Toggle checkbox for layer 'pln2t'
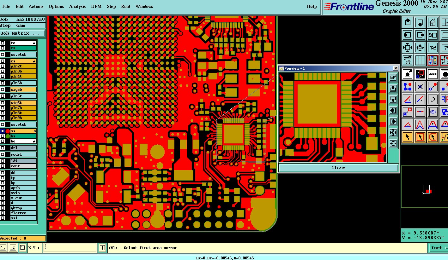Screen dimensions: 448x260 [3, 66]
